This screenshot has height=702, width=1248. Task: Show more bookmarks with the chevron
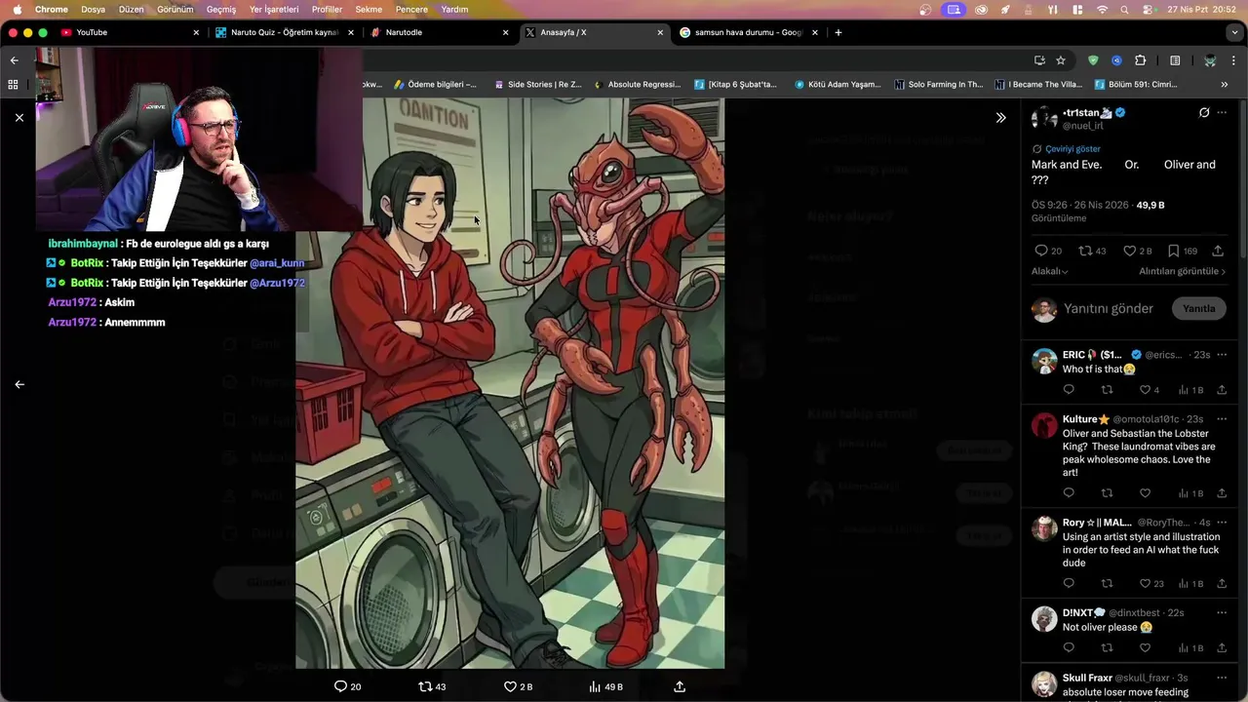[1225, 85]
